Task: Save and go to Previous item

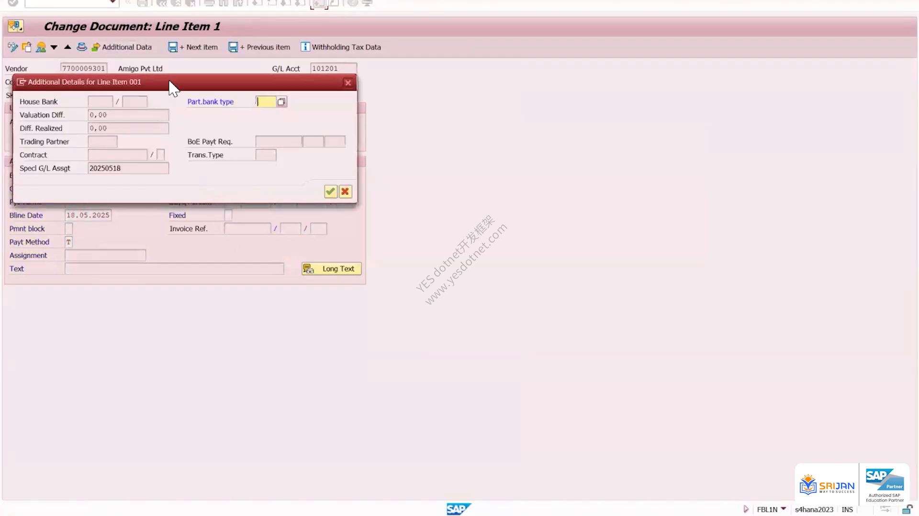Action: [x=259, y=47]
